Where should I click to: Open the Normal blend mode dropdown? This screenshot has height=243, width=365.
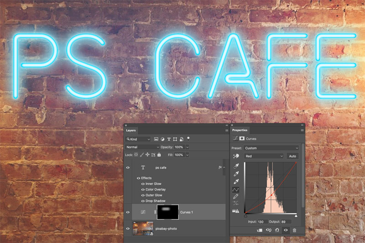click(142, 147)
